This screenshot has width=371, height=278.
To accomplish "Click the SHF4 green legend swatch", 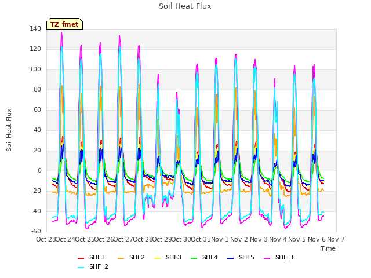I will coord(194,258).
